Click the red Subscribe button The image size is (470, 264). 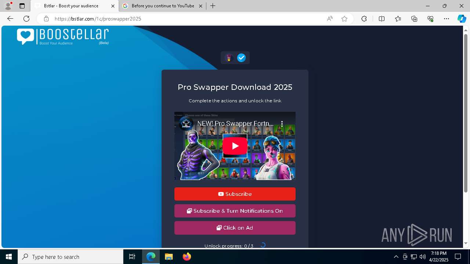click(235, 194)
